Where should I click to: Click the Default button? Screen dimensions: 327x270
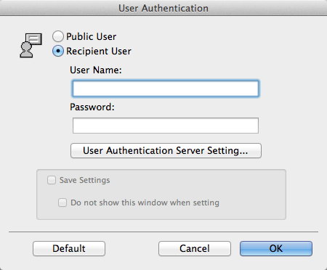69,248
